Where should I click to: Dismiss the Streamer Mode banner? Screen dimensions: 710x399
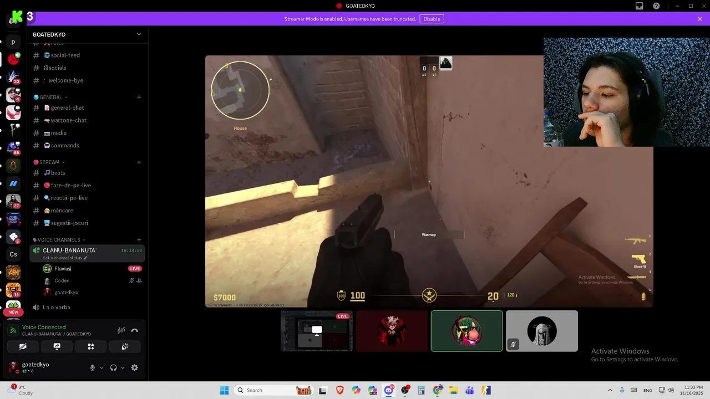tap(700, 19)
